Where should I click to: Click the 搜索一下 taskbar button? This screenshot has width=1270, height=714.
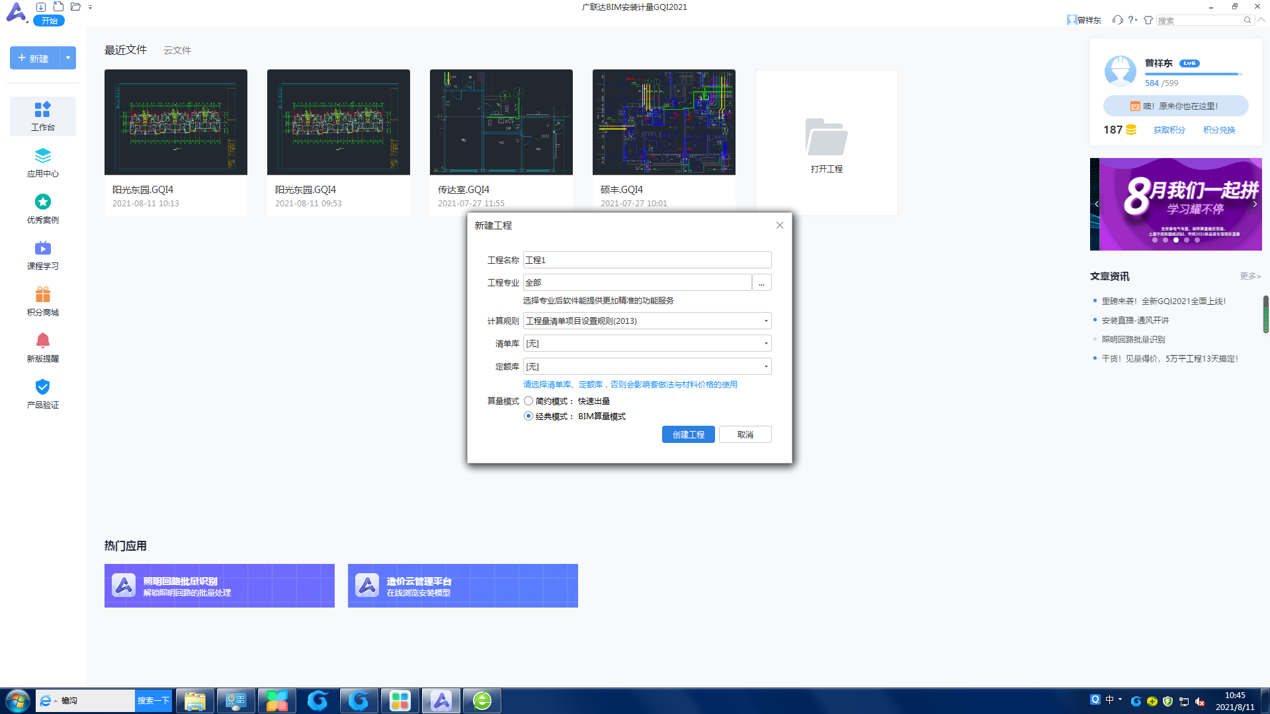coord(153,701)
